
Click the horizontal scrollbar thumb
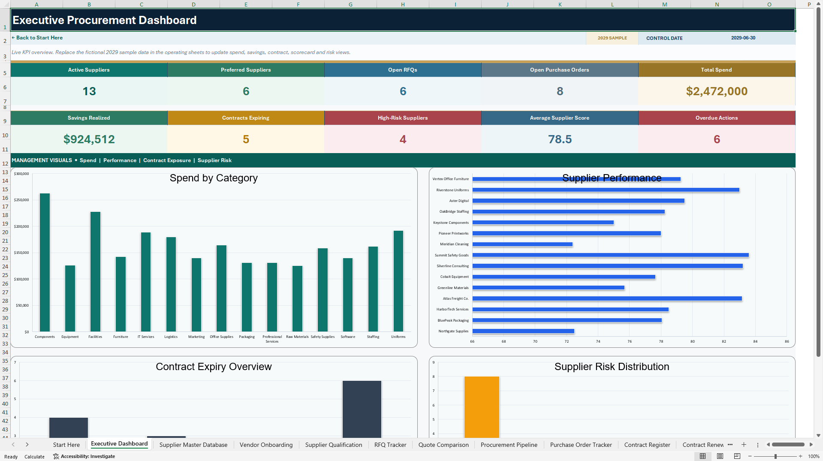[x=788, y=445]
